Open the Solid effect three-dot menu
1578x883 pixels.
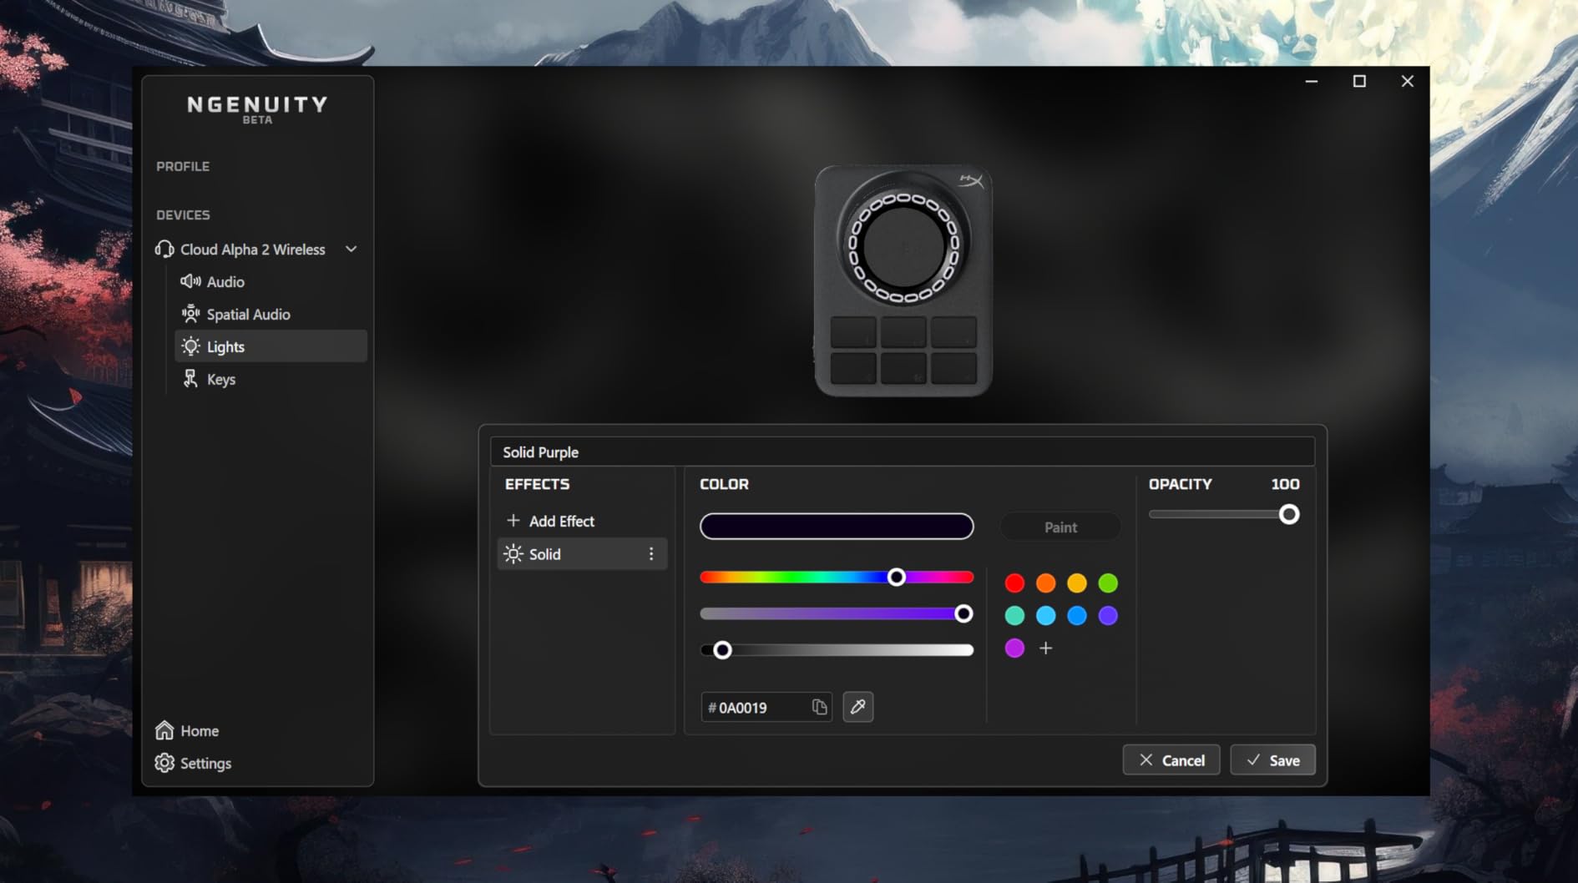(x=651, y=553)
